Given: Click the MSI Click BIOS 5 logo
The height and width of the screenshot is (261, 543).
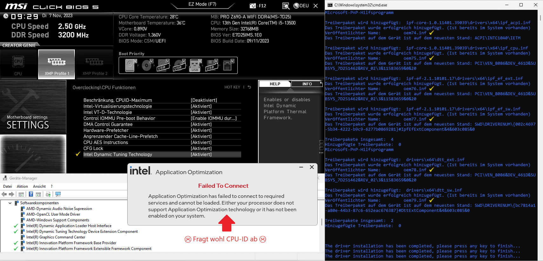Looking at the screenshot, I should tap(52, 6).
